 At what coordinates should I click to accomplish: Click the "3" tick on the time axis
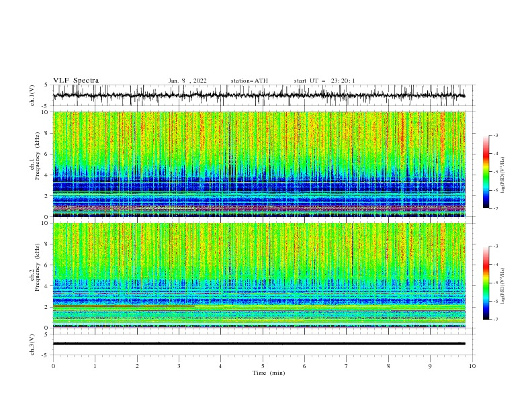(x=179, y=366)
